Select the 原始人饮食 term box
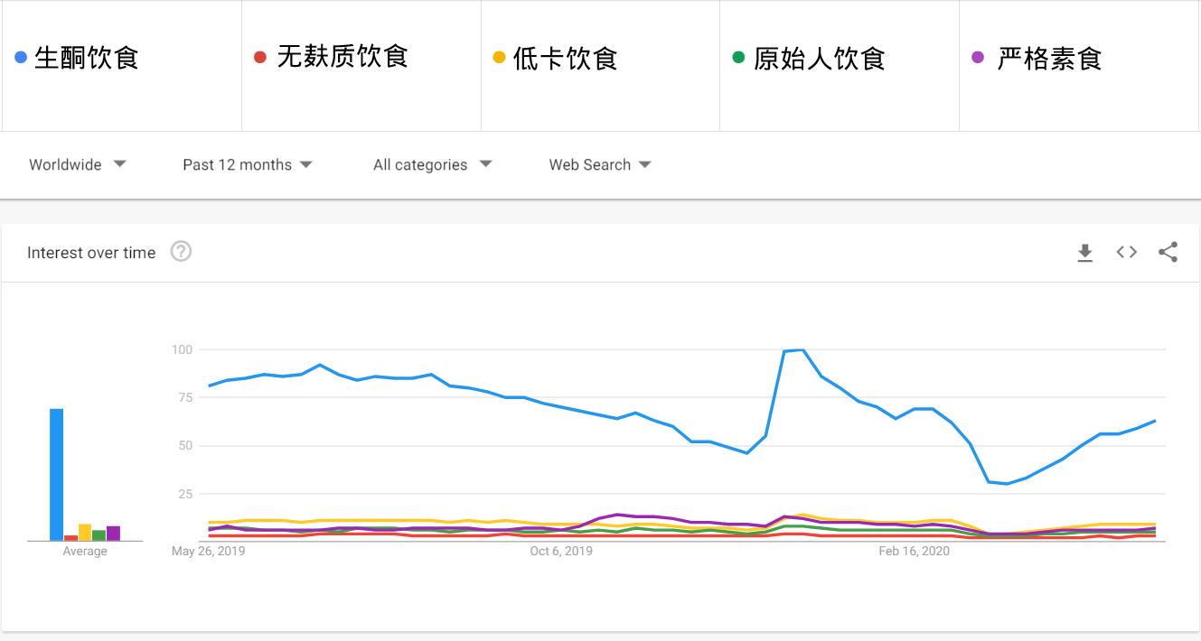Image resolution: width=1201 pixels, height=641 pixels. pyautogui.click(x=819, y=59)
